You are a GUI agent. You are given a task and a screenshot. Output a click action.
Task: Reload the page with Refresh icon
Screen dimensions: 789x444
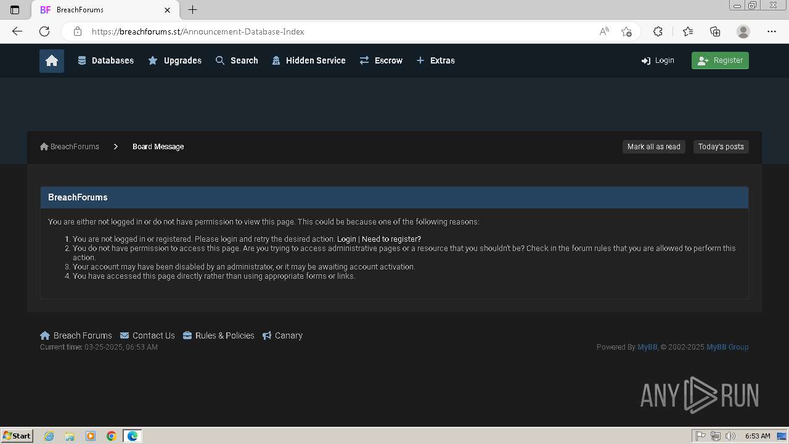click(44, 31)
